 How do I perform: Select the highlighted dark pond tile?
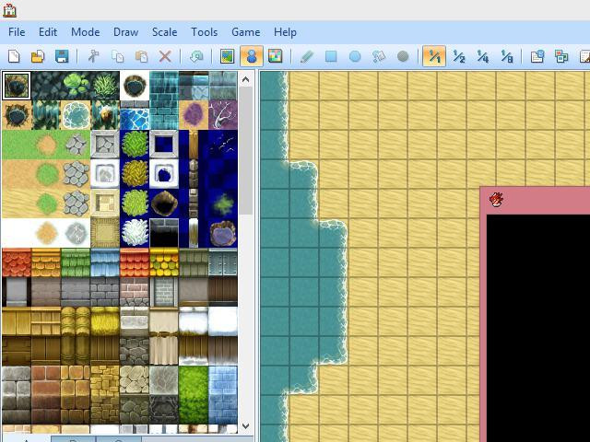pyautogui.click(x=17, y=86)
